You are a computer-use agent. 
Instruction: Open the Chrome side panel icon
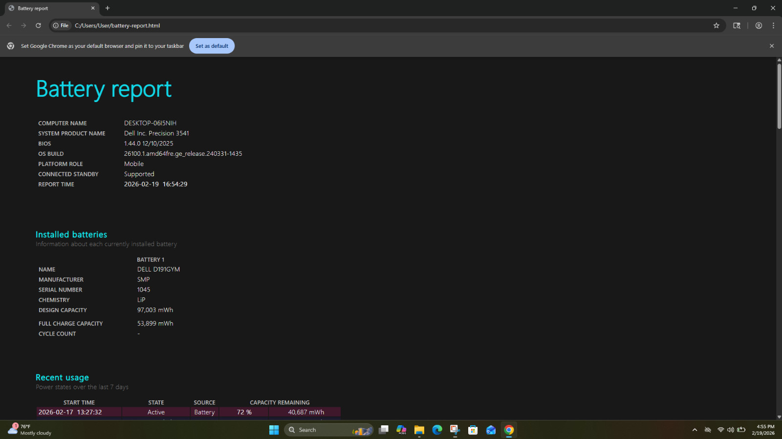[737, 25]
